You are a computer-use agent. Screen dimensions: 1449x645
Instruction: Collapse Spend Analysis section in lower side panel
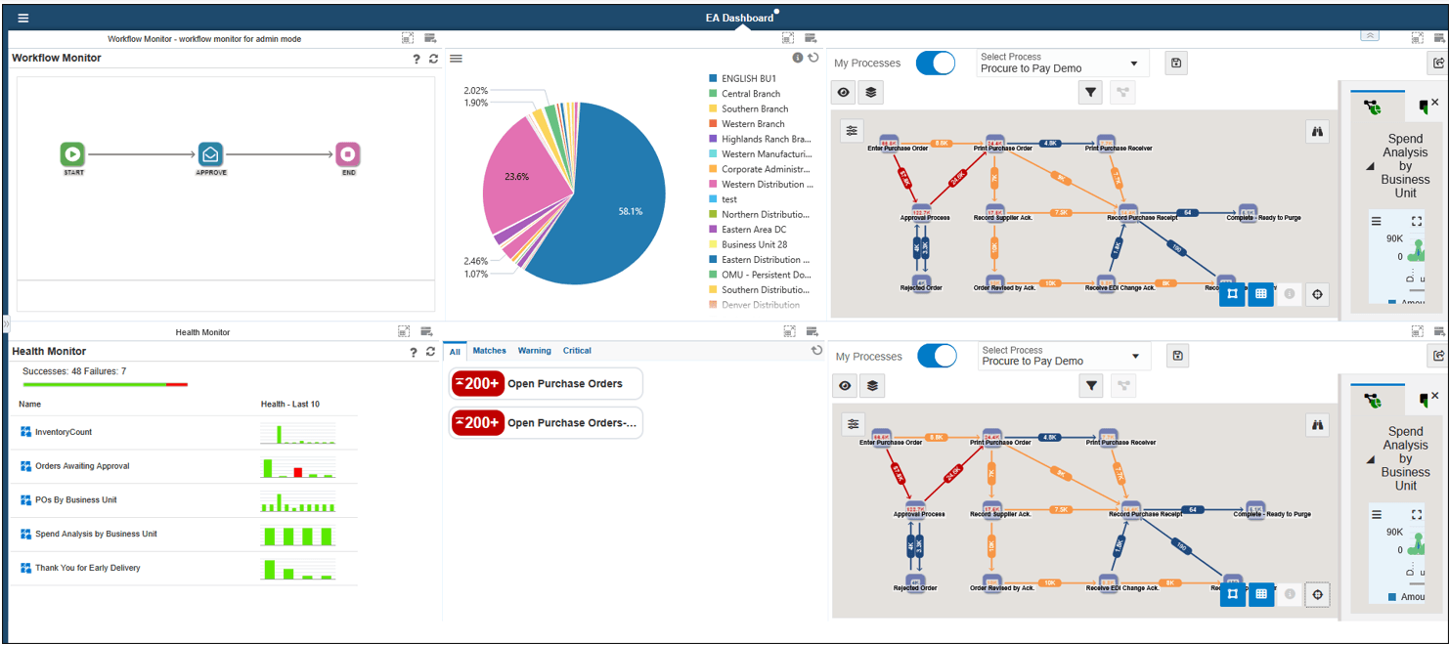pyautogui.click(x=1370, y=458)
